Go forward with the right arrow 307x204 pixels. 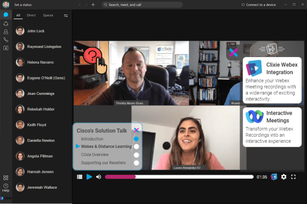[x=86, y=5]
